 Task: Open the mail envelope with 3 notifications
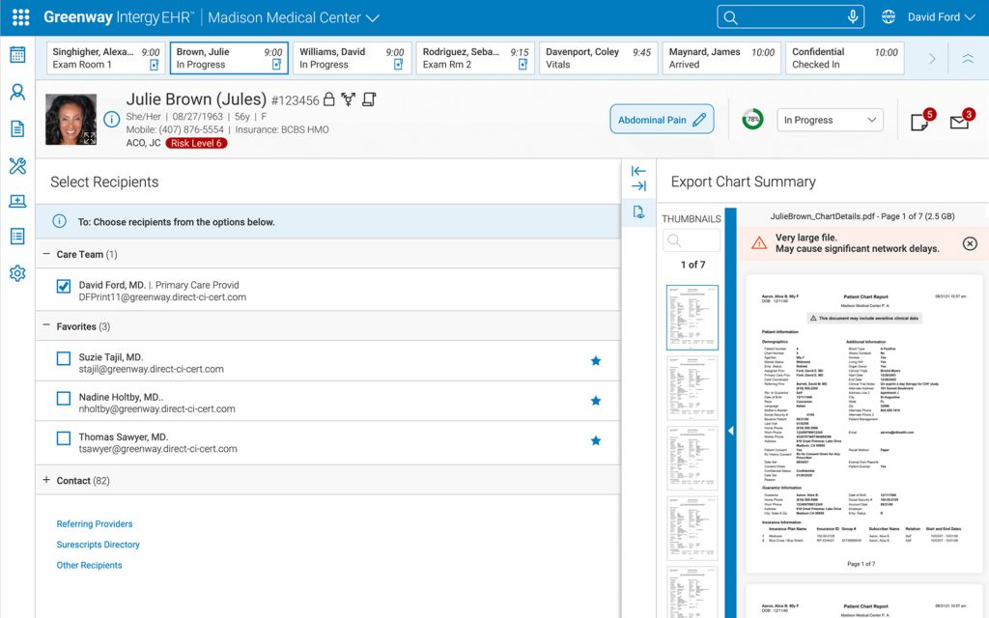[959, 122]
